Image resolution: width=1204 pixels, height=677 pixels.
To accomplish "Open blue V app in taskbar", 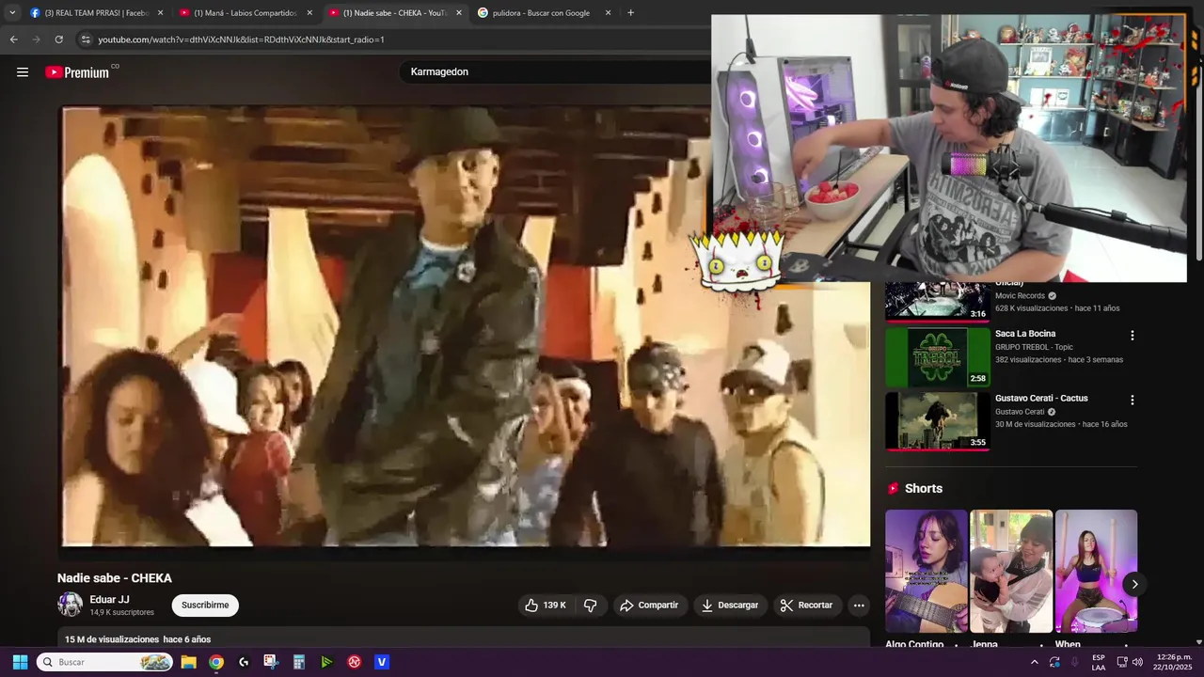I will [x=382, y=662].
